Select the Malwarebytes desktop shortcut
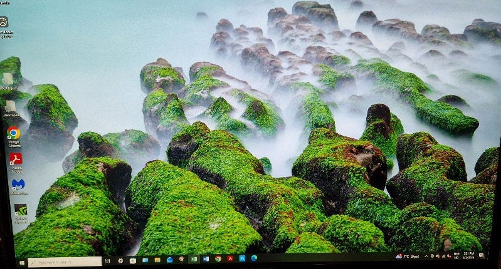 click(18, 187)
